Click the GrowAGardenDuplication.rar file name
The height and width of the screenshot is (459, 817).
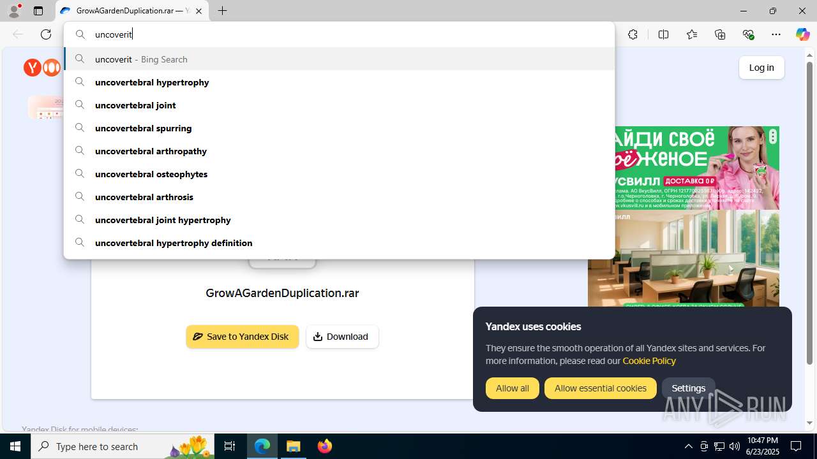[282, 293]
